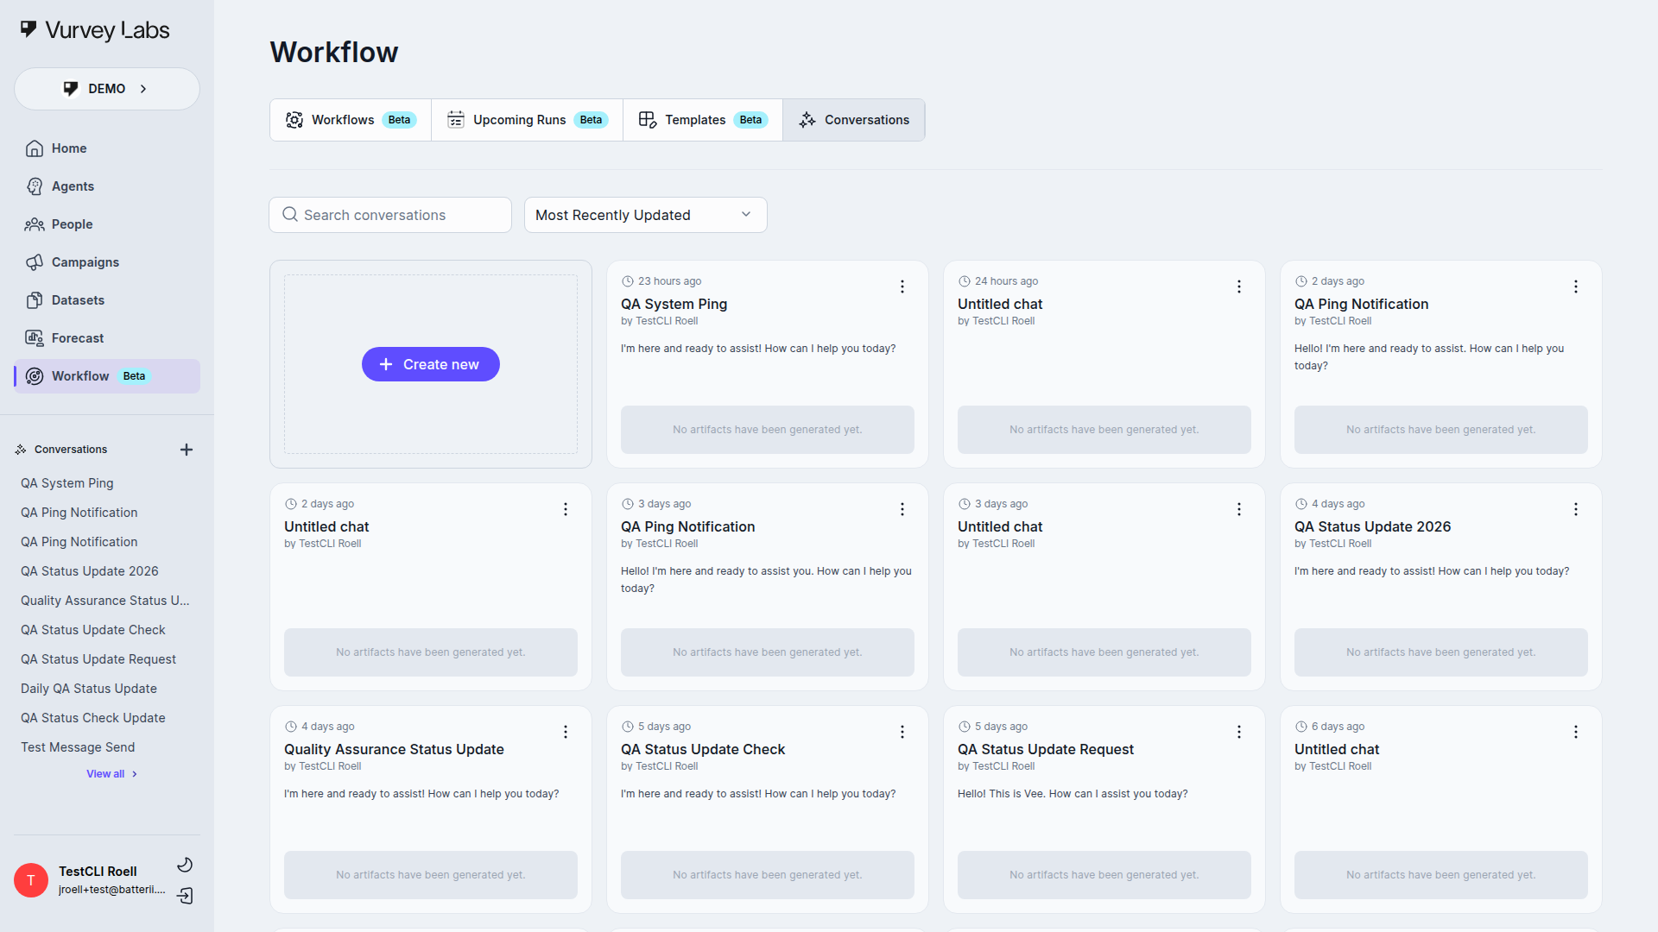Click the Search conversations input field
The image size is (1658, 932).
point(389,215)
